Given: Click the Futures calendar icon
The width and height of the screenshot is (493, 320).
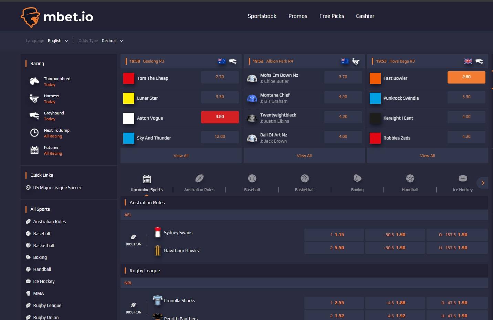Looking at the screenshot, I should 34,150.
